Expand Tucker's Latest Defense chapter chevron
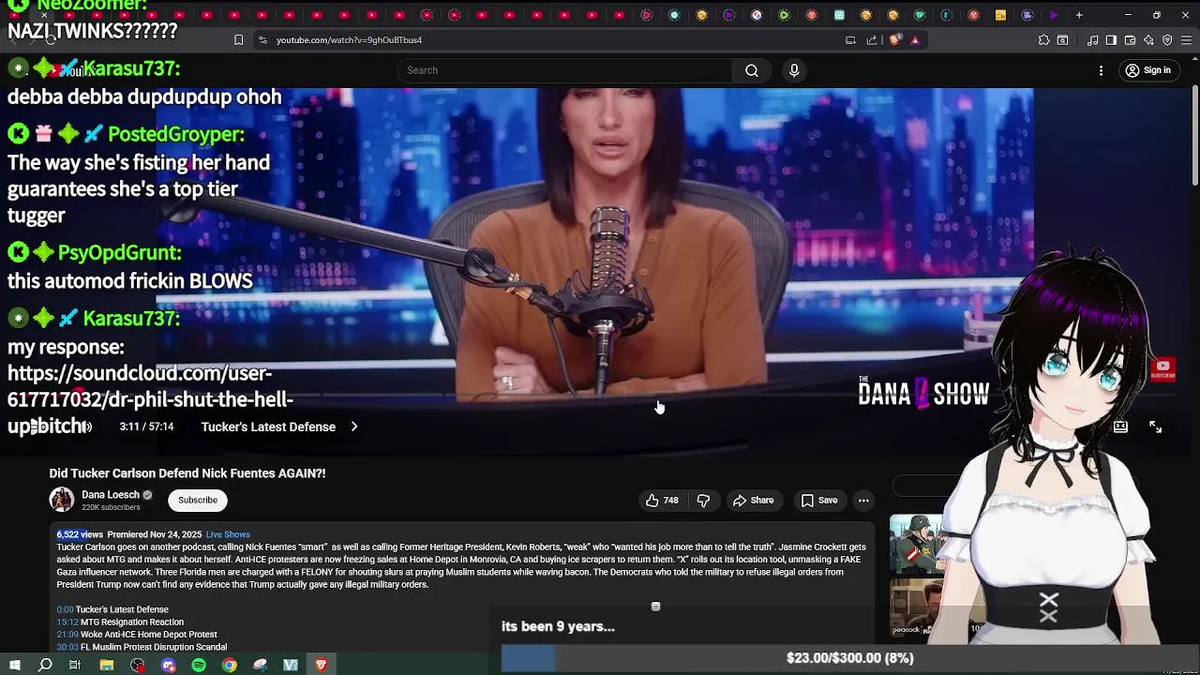 coord(354,427)
